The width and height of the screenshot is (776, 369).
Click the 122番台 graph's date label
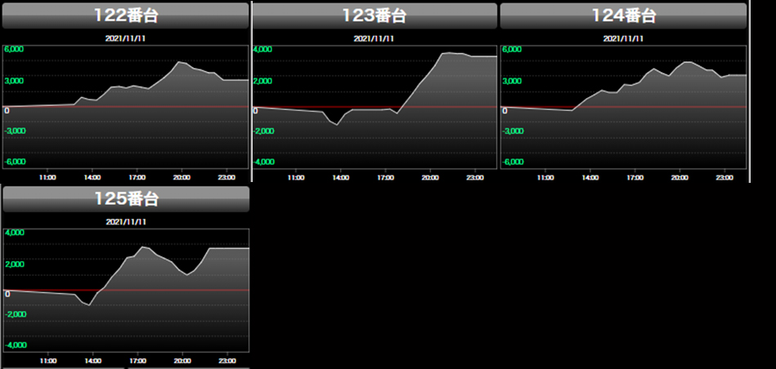[125, 38]
